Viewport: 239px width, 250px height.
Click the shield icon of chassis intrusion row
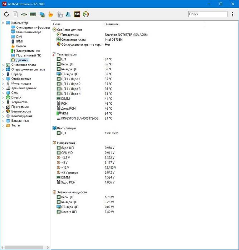59,44
